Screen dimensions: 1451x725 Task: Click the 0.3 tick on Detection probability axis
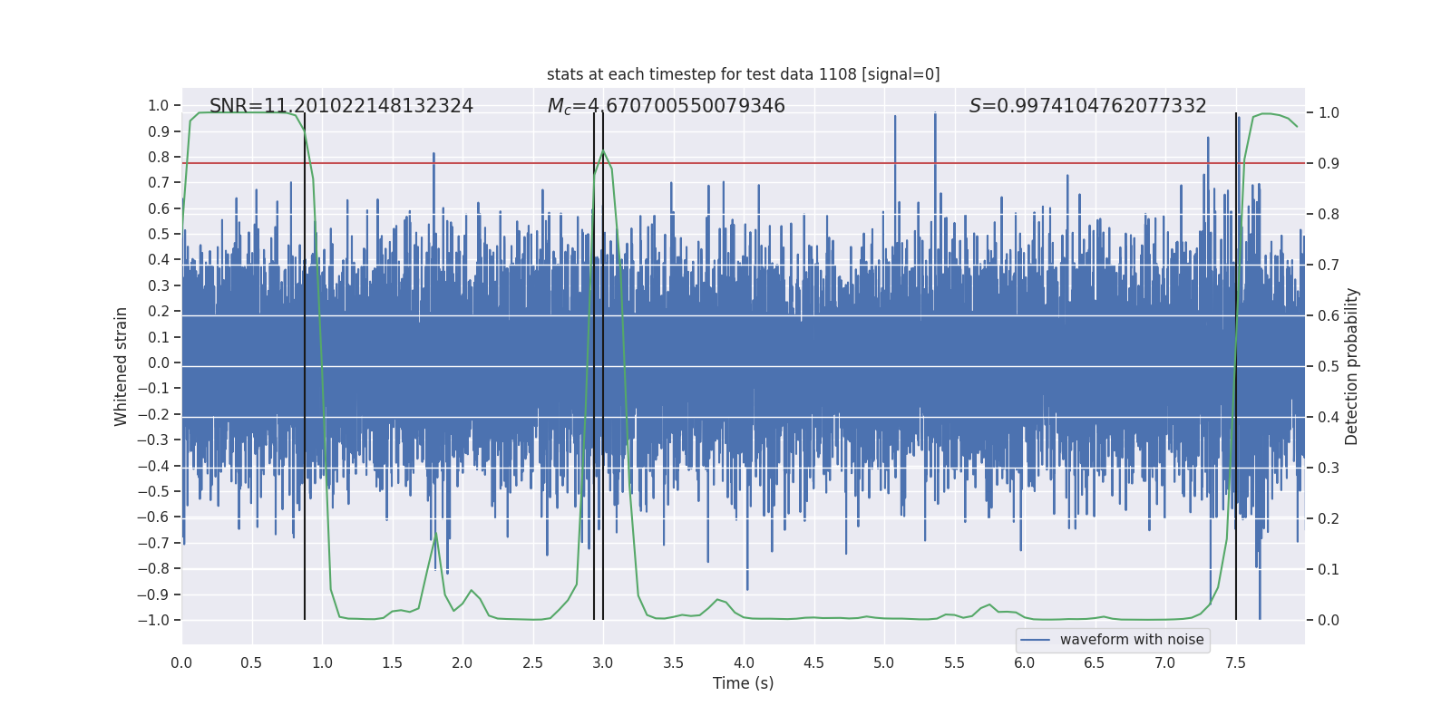tap(1329, 469)
